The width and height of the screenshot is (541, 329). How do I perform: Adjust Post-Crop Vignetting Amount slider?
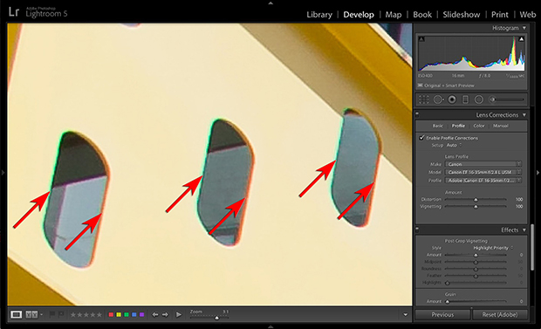tap(476, 255)
